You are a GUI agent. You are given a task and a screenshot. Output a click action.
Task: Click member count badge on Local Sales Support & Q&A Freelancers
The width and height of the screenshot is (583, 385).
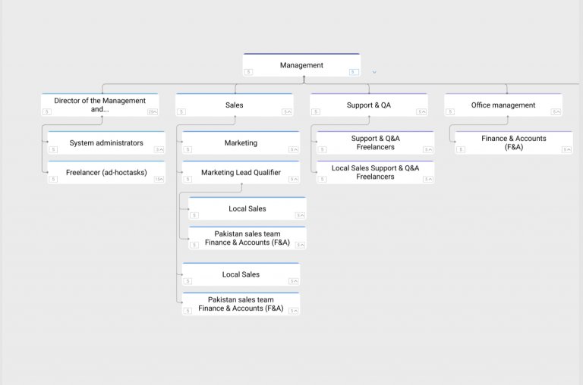(323, 180)
